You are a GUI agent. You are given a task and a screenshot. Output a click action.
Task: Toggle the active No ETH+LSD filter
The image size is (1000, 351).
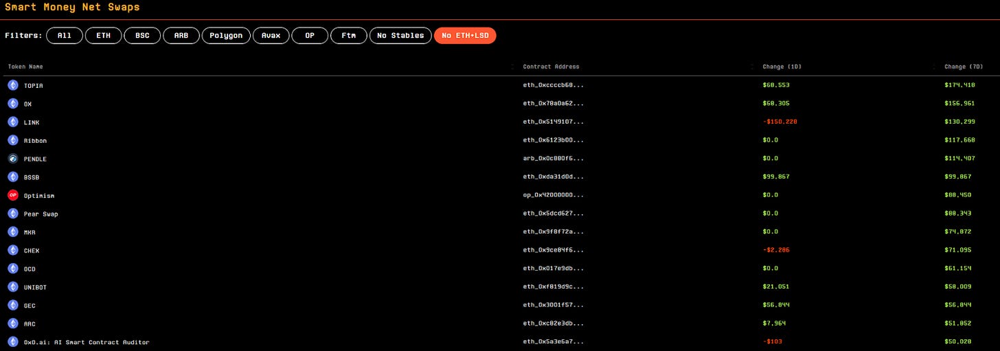pos(465,36)
